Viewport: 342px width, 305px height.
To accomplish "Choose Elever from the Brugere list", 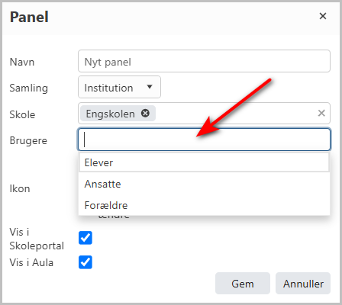I will coord(204,162).
